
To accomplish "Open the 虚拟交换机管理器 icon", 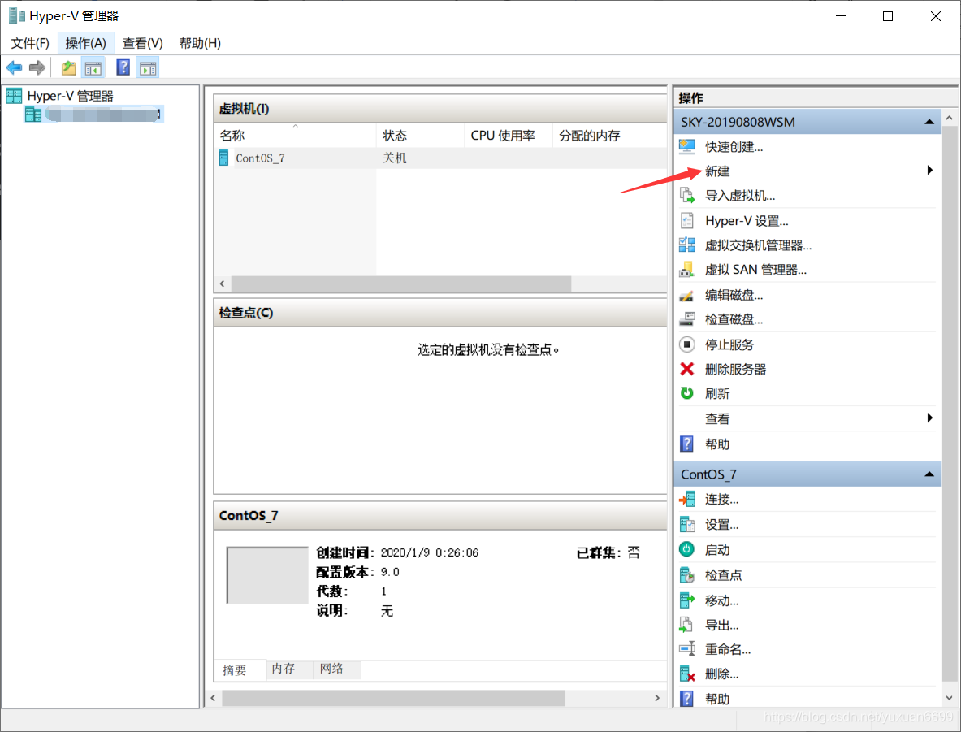I will click(687, 245).
